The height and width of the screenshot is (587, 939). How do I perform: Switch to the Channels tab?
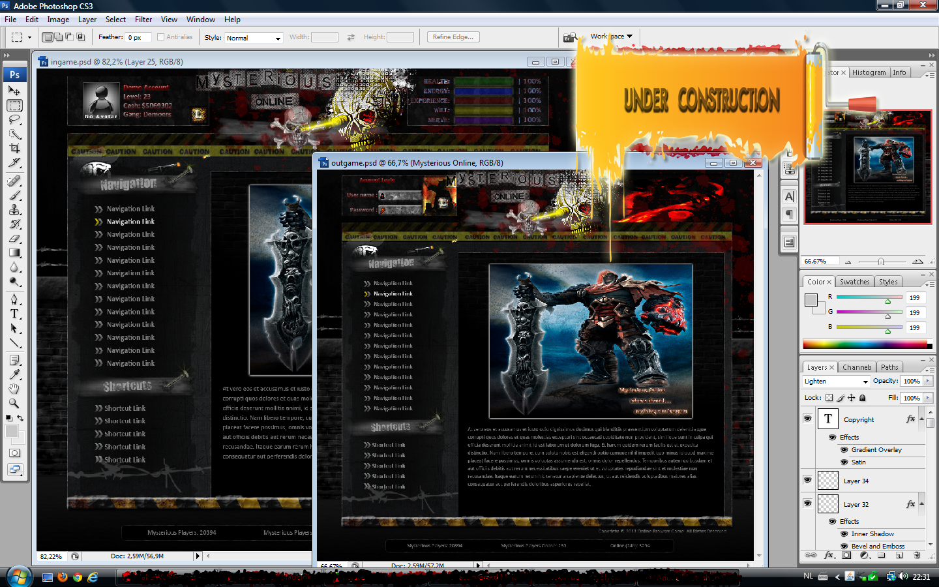coord(857,367)
